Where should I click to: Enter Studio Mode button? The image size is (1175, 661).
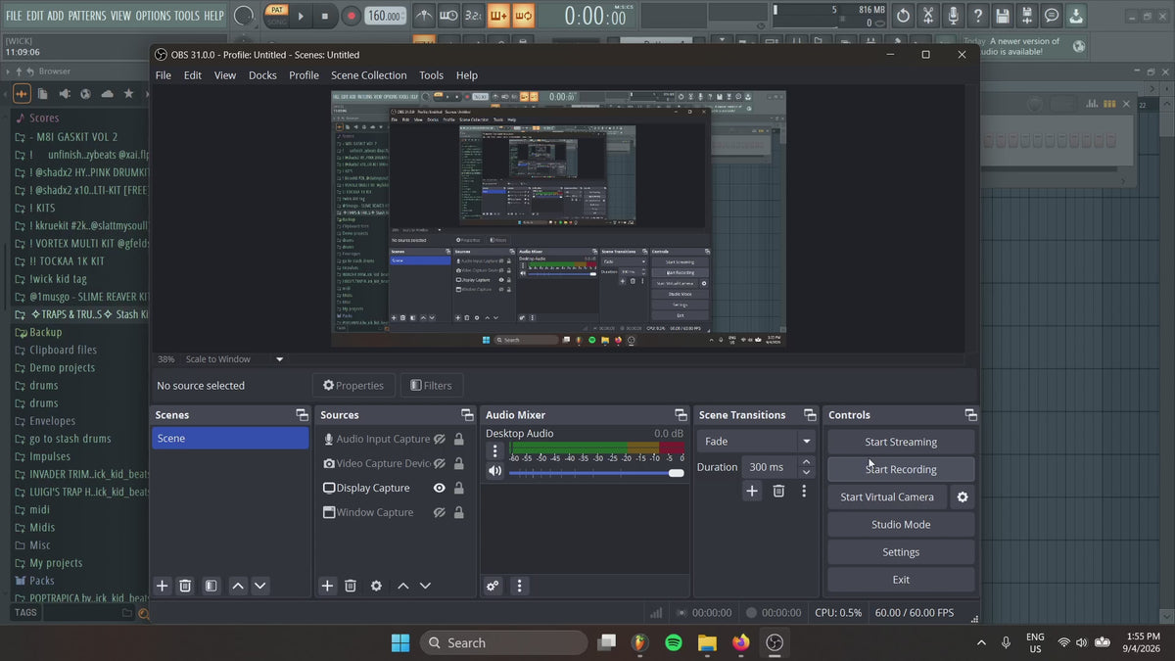[901, 524]
